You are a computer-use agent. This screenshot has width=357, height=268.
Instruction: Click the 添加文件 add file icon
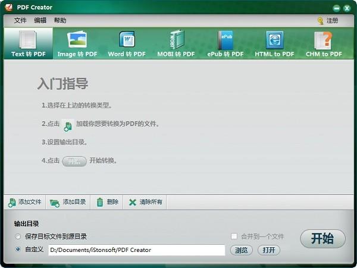[12, 202]
